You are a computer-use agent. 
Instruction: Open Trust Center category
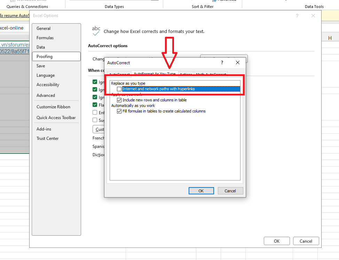(56, 139)
